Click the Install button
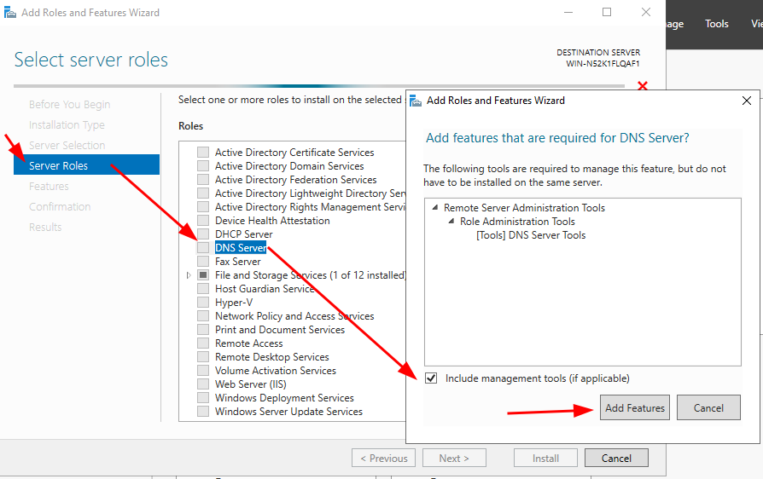This screenshot has height=479, width=763. coord(545,458)
